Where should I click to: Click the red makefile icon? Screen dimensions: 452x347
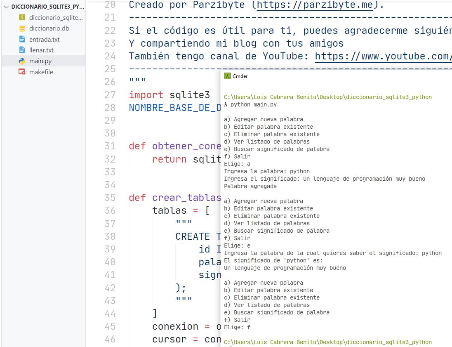coord(22,72)
